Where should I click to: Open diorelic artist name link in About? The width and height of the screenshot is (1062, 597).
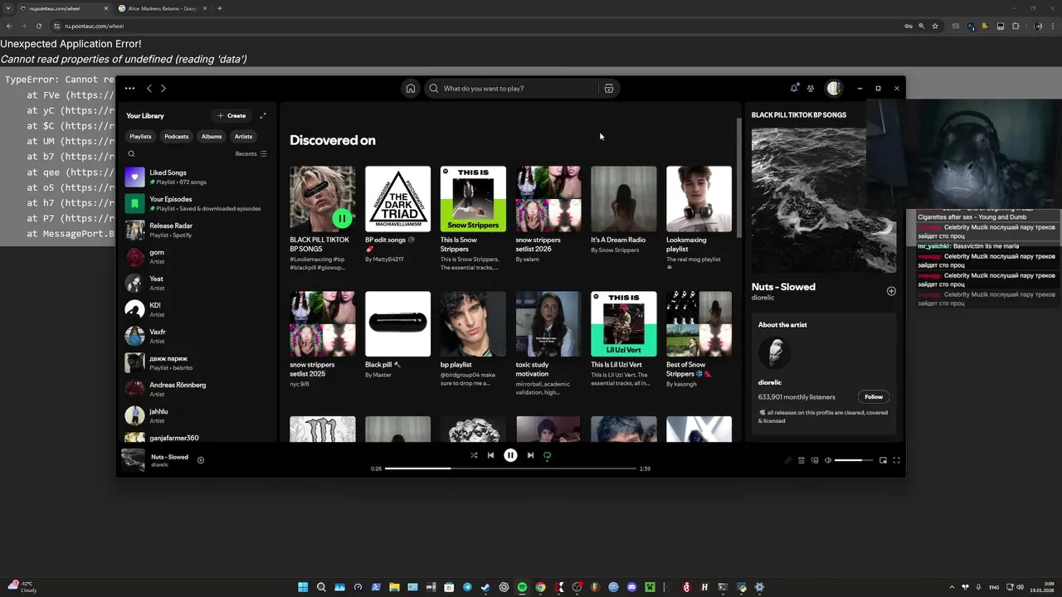pos(770,383)
